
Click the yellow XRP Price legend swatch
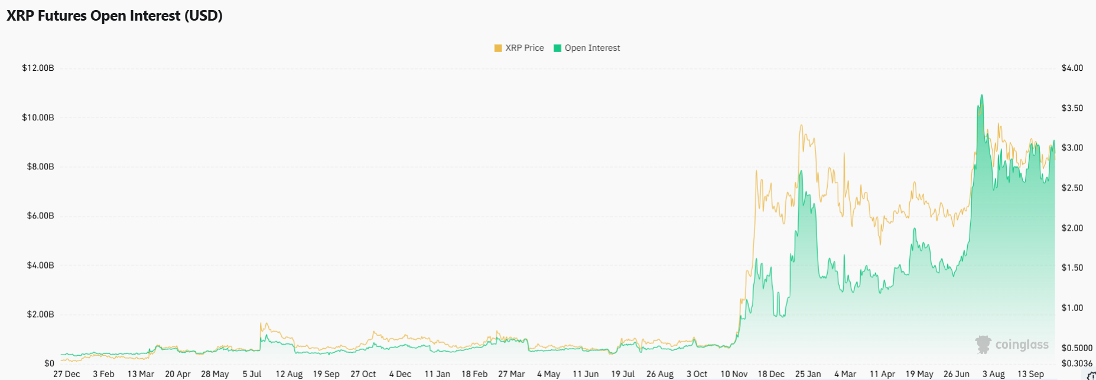pyautogui.click(x=498, y=48)
